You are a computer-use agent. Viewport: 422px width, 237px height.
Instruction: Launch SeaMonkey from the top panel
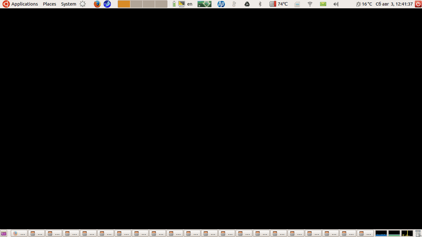[x=107, y=4]
